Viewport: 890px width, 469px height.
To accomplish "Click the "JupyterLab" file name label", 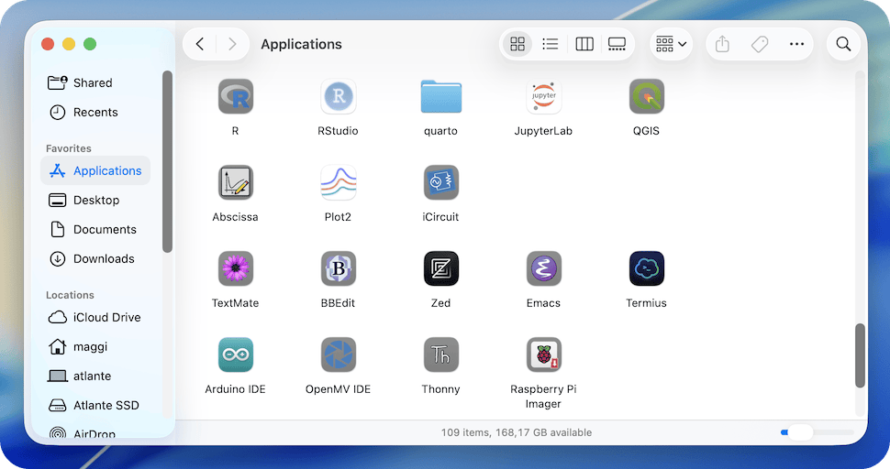I will click(543, 131).
